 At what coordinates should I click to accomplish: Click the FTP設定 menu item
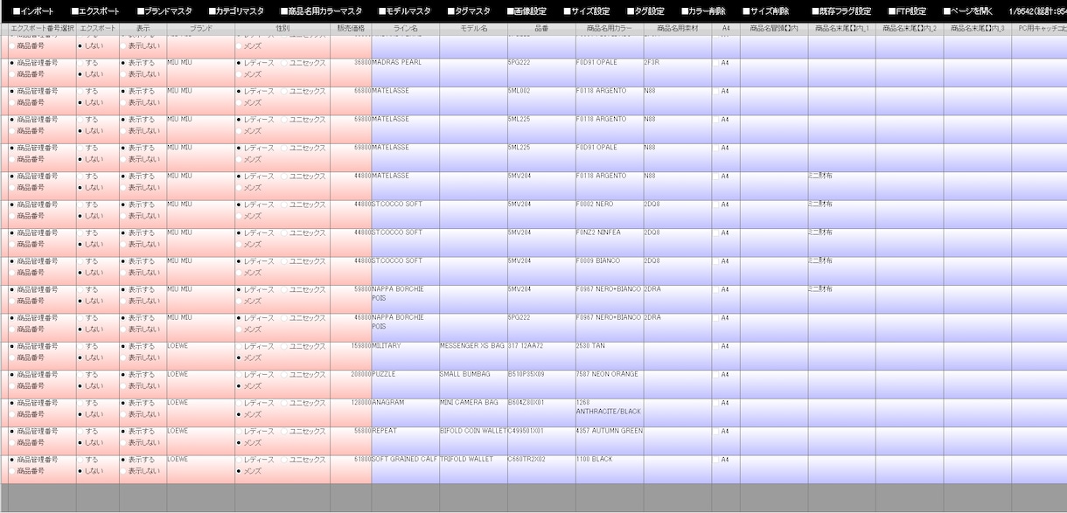[x=907, y=11]
